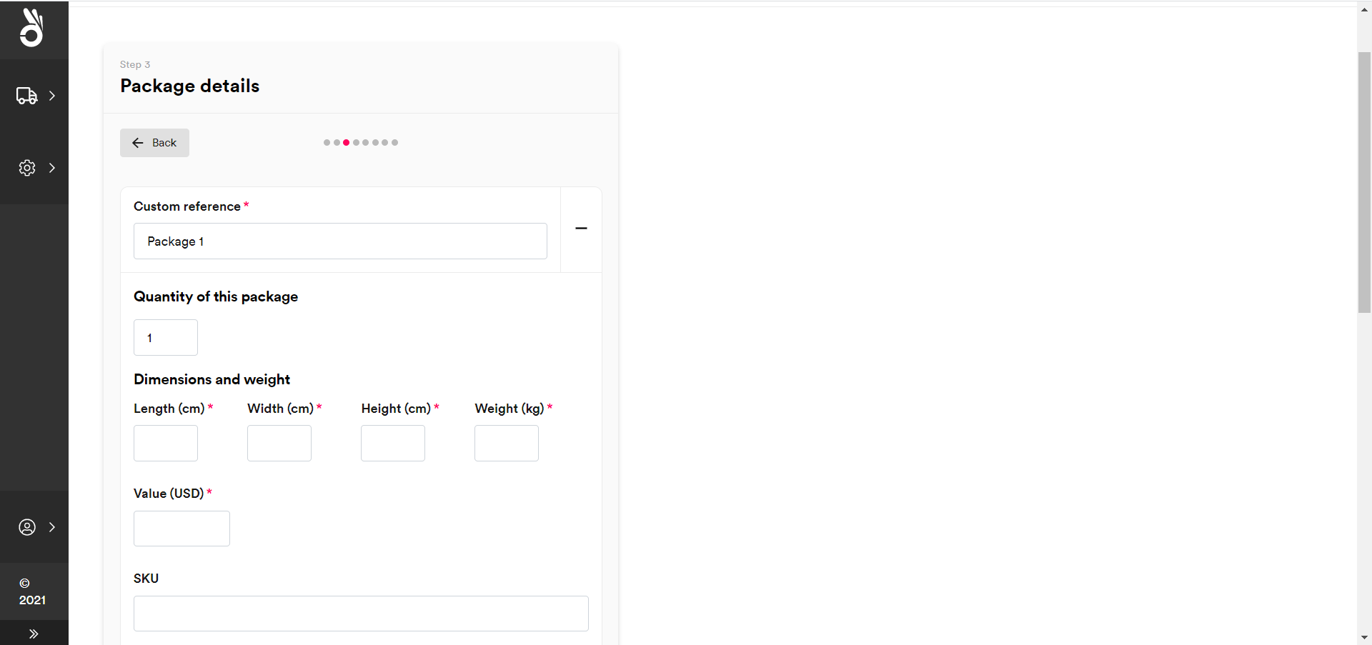Collapse package with the minus icon
The width and height of the screenshot is (1372, 645).
(x=581, y=229)
